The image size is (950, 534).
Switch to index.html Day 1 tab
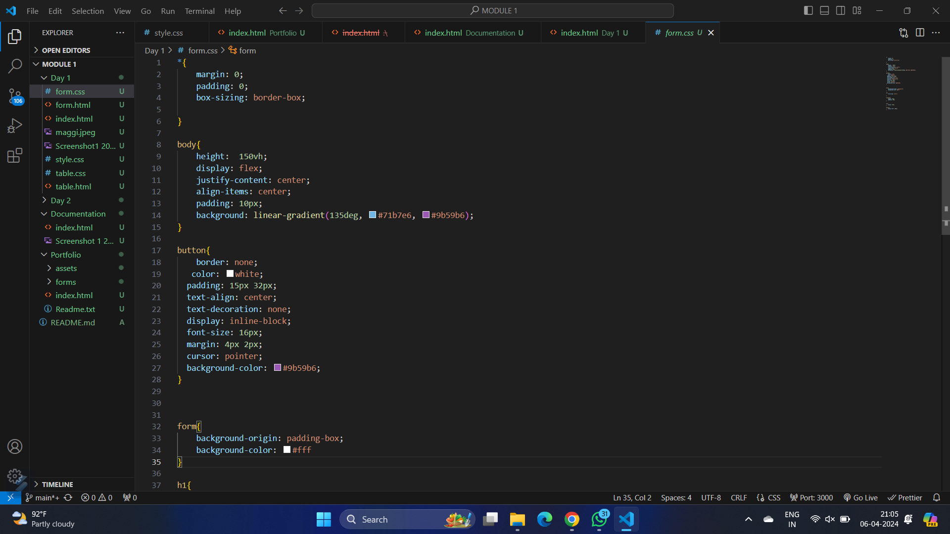[x=594, y=33]
